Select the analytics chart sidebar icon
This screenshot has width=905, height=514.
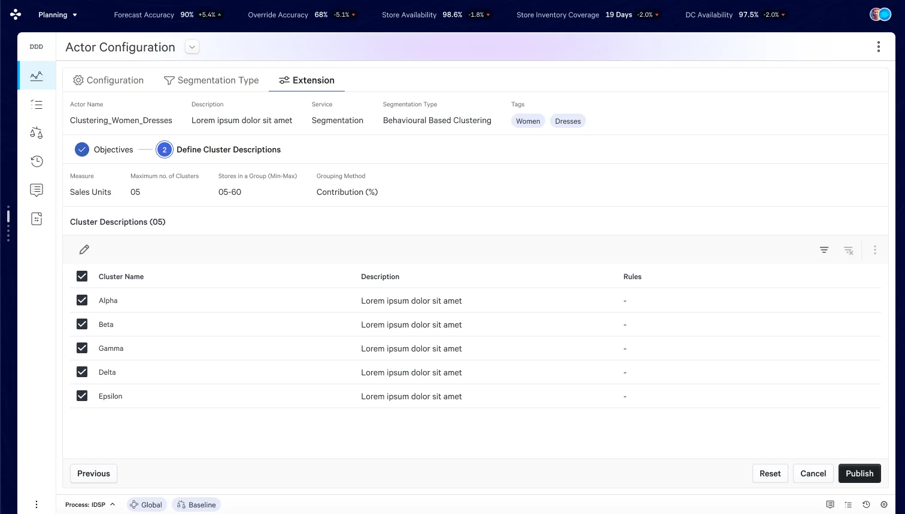37,75
